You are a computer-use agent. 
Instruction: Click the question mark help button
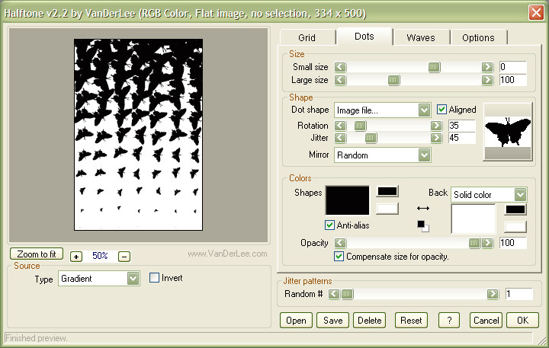point(449,321)
